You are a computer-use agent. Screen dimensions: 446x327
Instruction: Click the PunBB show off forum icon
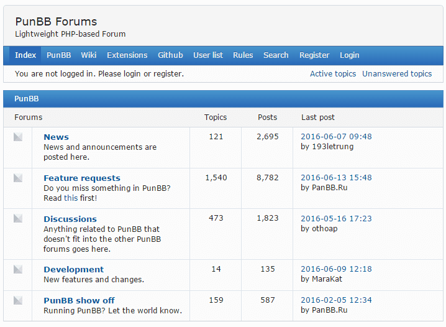click(18, 300)
